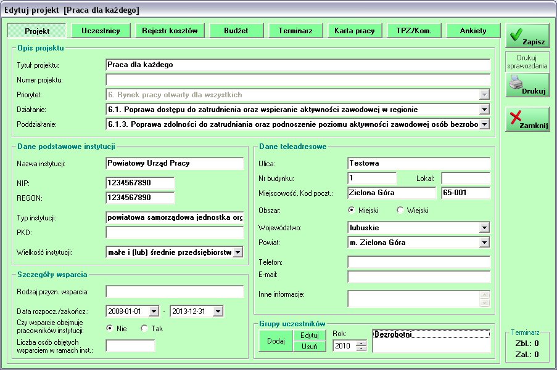Choose Tak for institution staff support

tap(144, 328)
